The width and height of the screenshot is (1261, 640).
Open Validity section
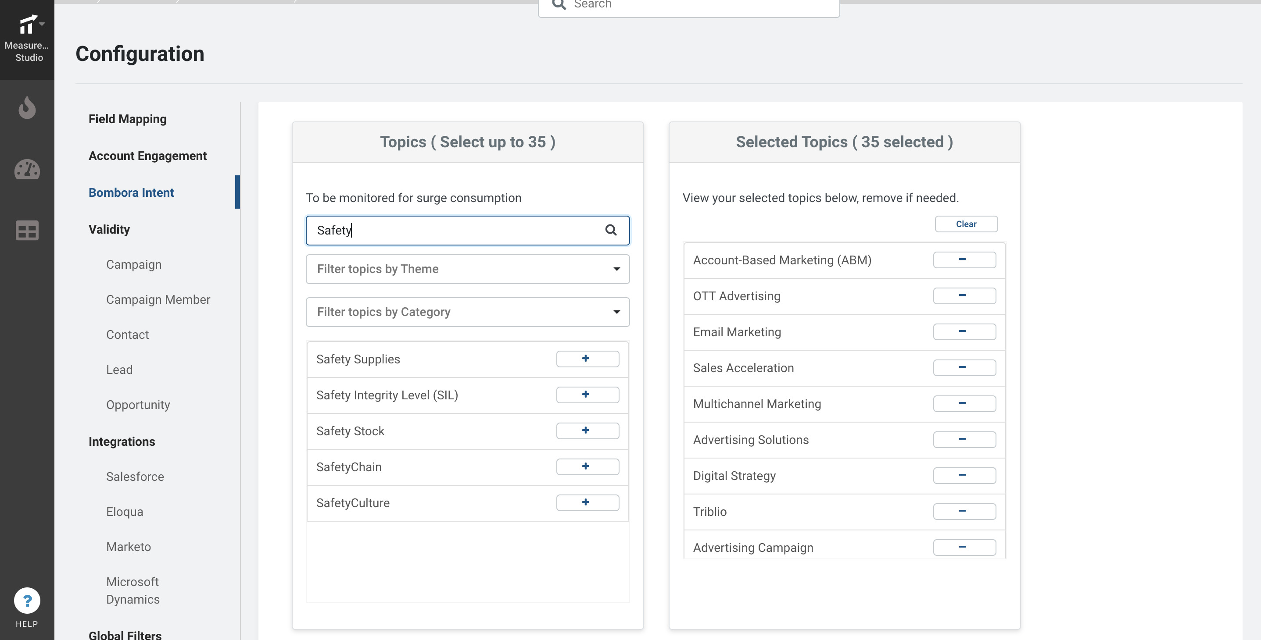coord(109,229)
